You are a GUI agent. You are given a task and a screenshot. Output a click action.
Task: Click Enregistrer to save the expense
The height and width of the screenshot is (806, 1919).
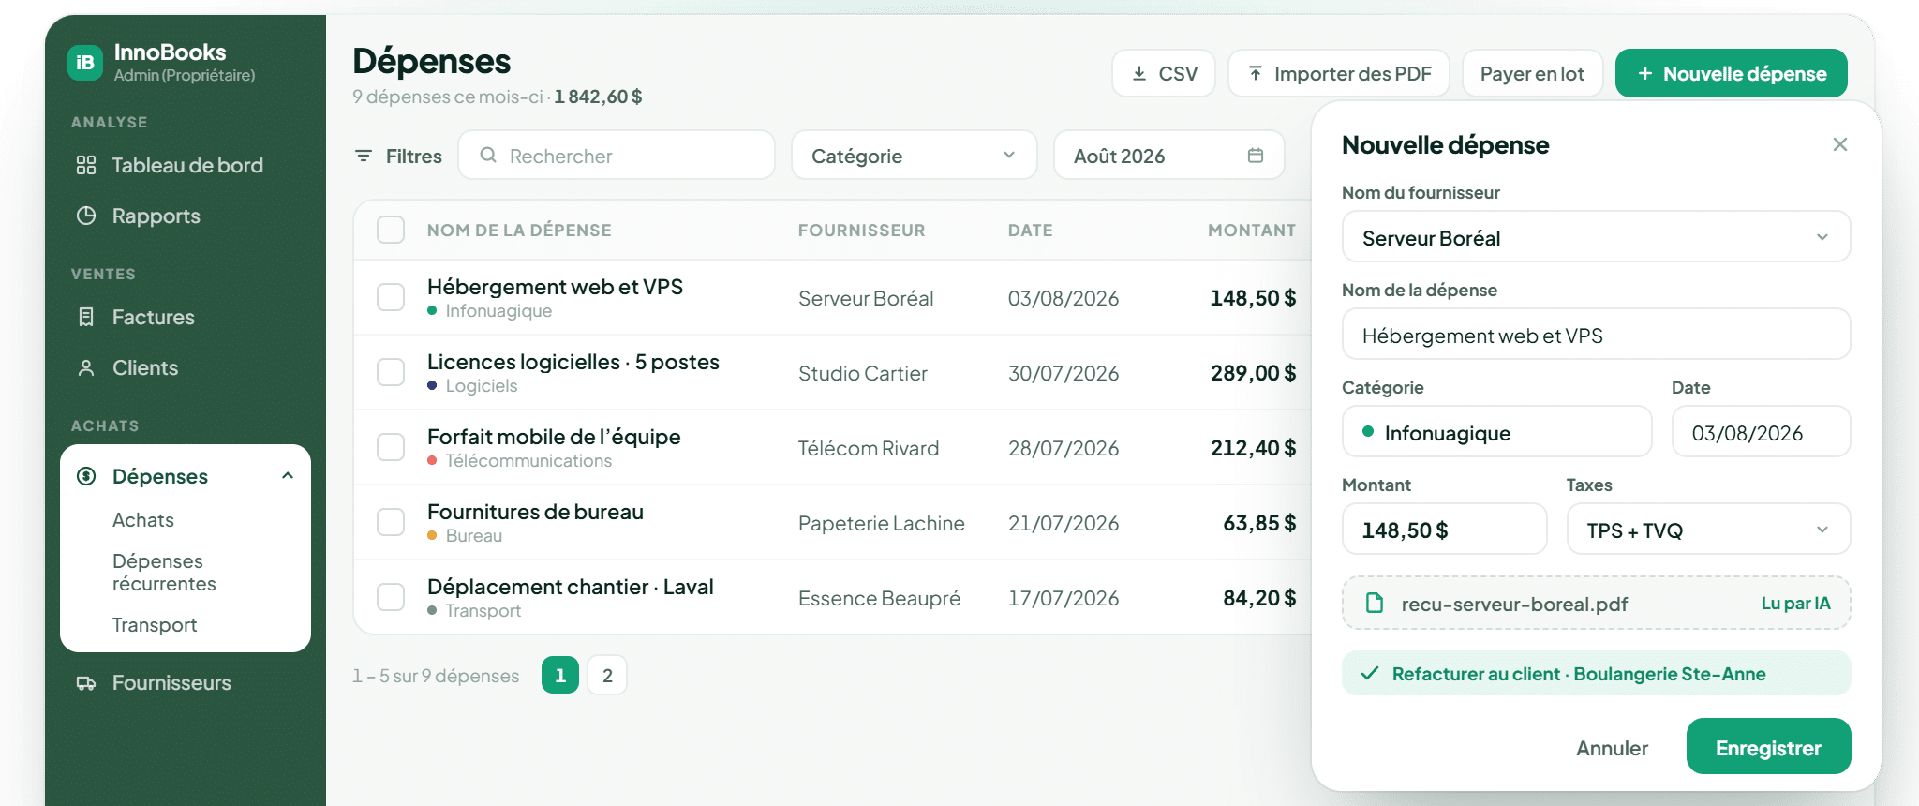pyautogui.click(x=1768, y=747)
